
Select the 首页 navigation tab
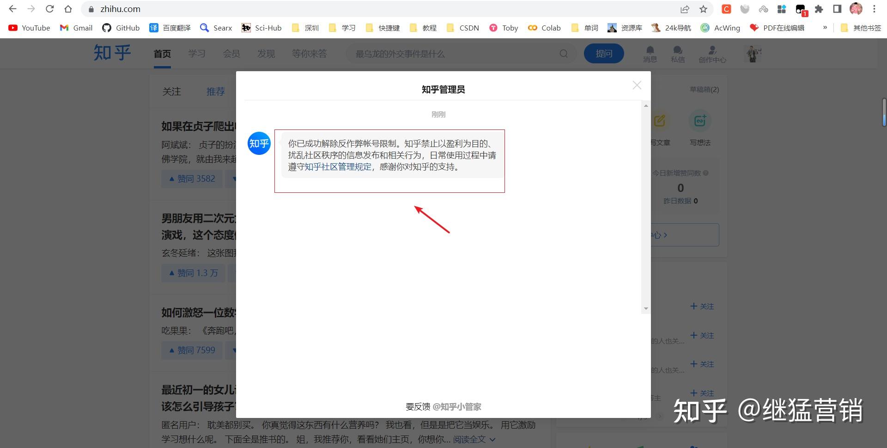click(162, 54)
